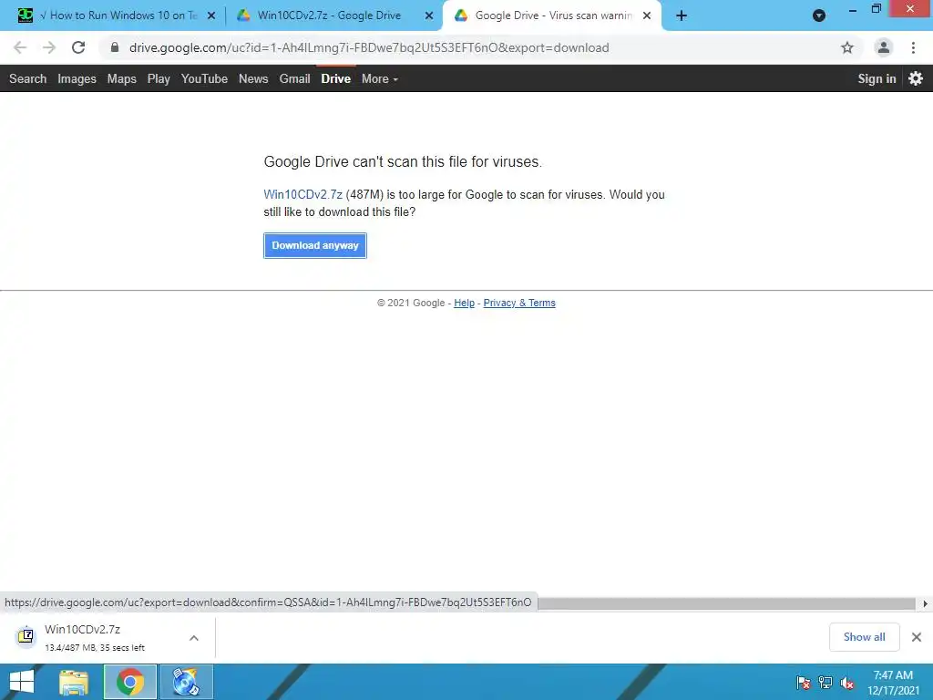Click the Win10CDv2.7z file link

click(302, 195)
